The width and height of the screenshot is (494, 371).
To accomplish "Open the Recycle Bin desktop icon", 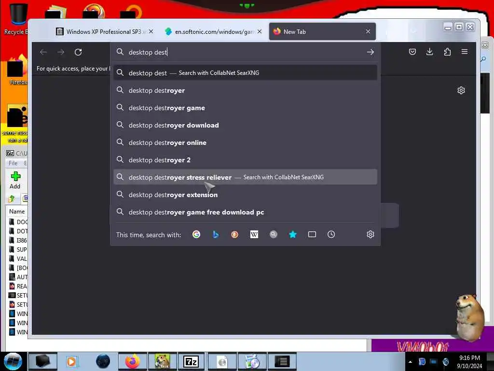I will tap(16, 19).
